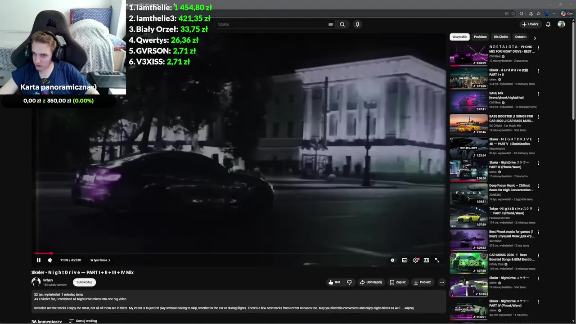Open NOSTALGIA PHONK MIX video thumbnail
Viewport: 576px width, 324px height.
point(468,55)
